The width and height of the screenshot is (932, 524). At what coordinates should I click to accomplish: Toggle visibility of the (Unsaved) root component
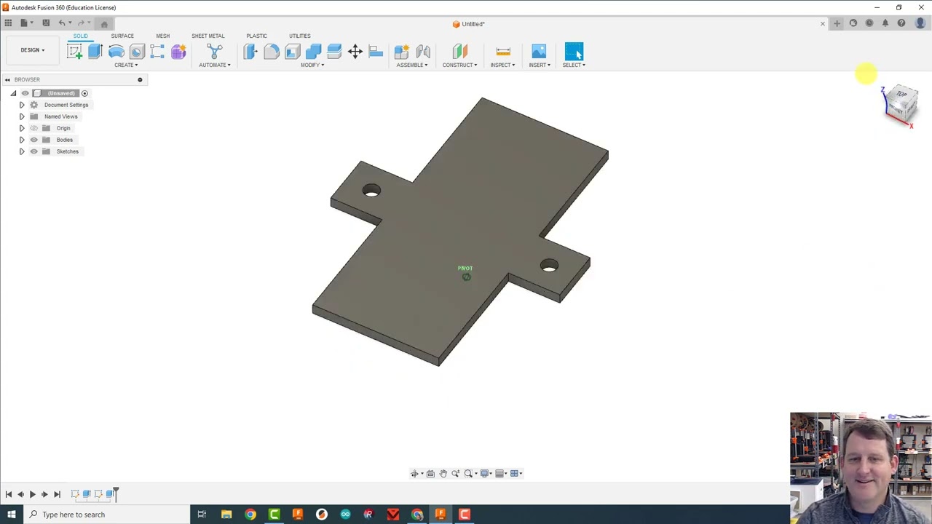[x=25, y=93]
